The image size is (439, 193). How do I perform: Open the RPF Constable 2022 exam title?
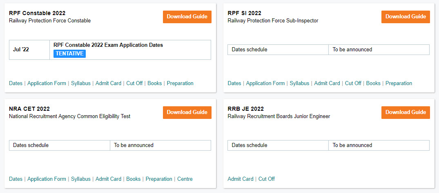click(x=37, y=13)
